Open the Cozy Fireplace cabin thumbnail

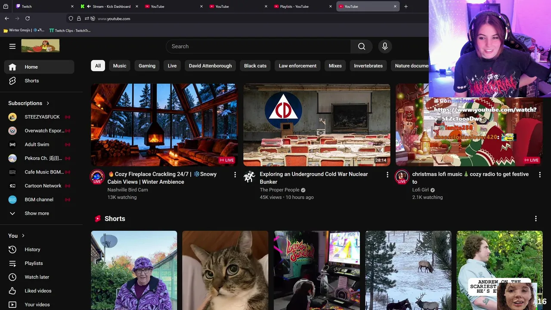164,125
